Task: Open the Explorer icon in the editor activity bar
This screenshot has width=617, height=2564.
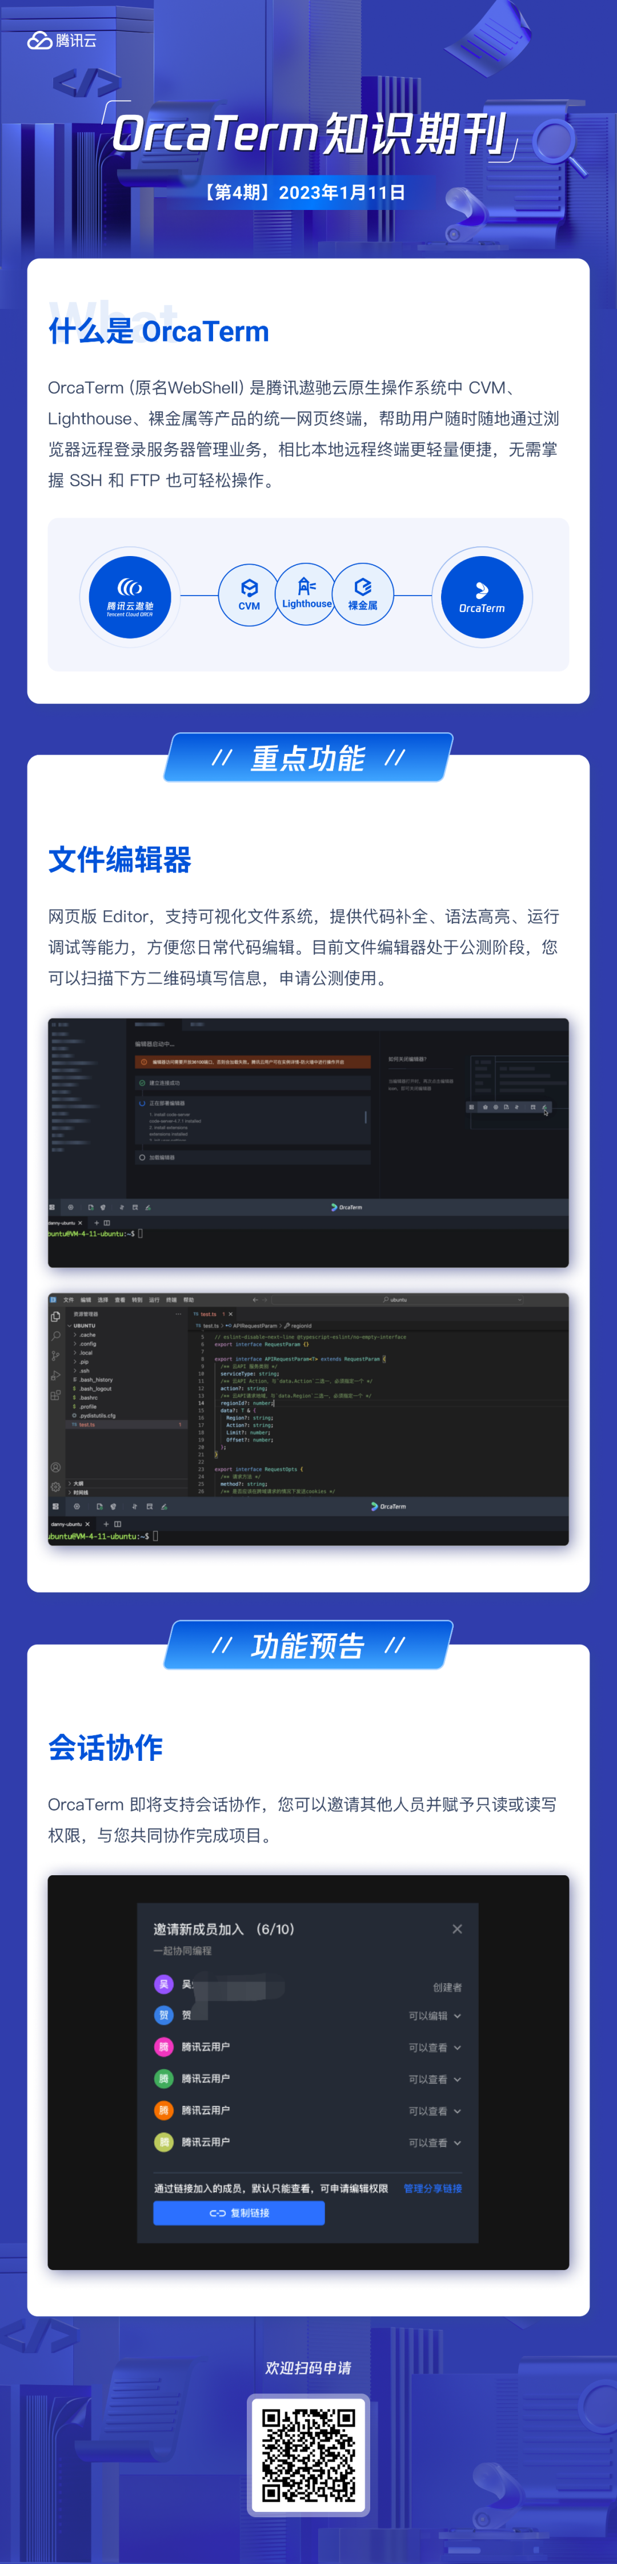Action: click(x=55, y=1317)
